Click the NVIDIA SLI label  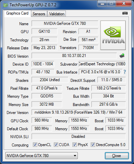(19, 137)
